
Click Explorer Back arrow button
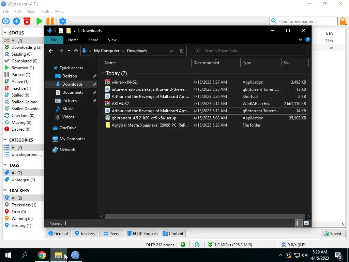tap(51, 51)
